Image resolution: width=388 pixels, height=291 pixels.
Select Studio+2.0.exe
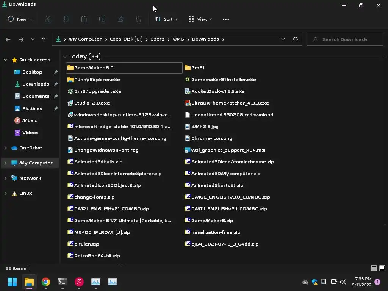point(89,103)
